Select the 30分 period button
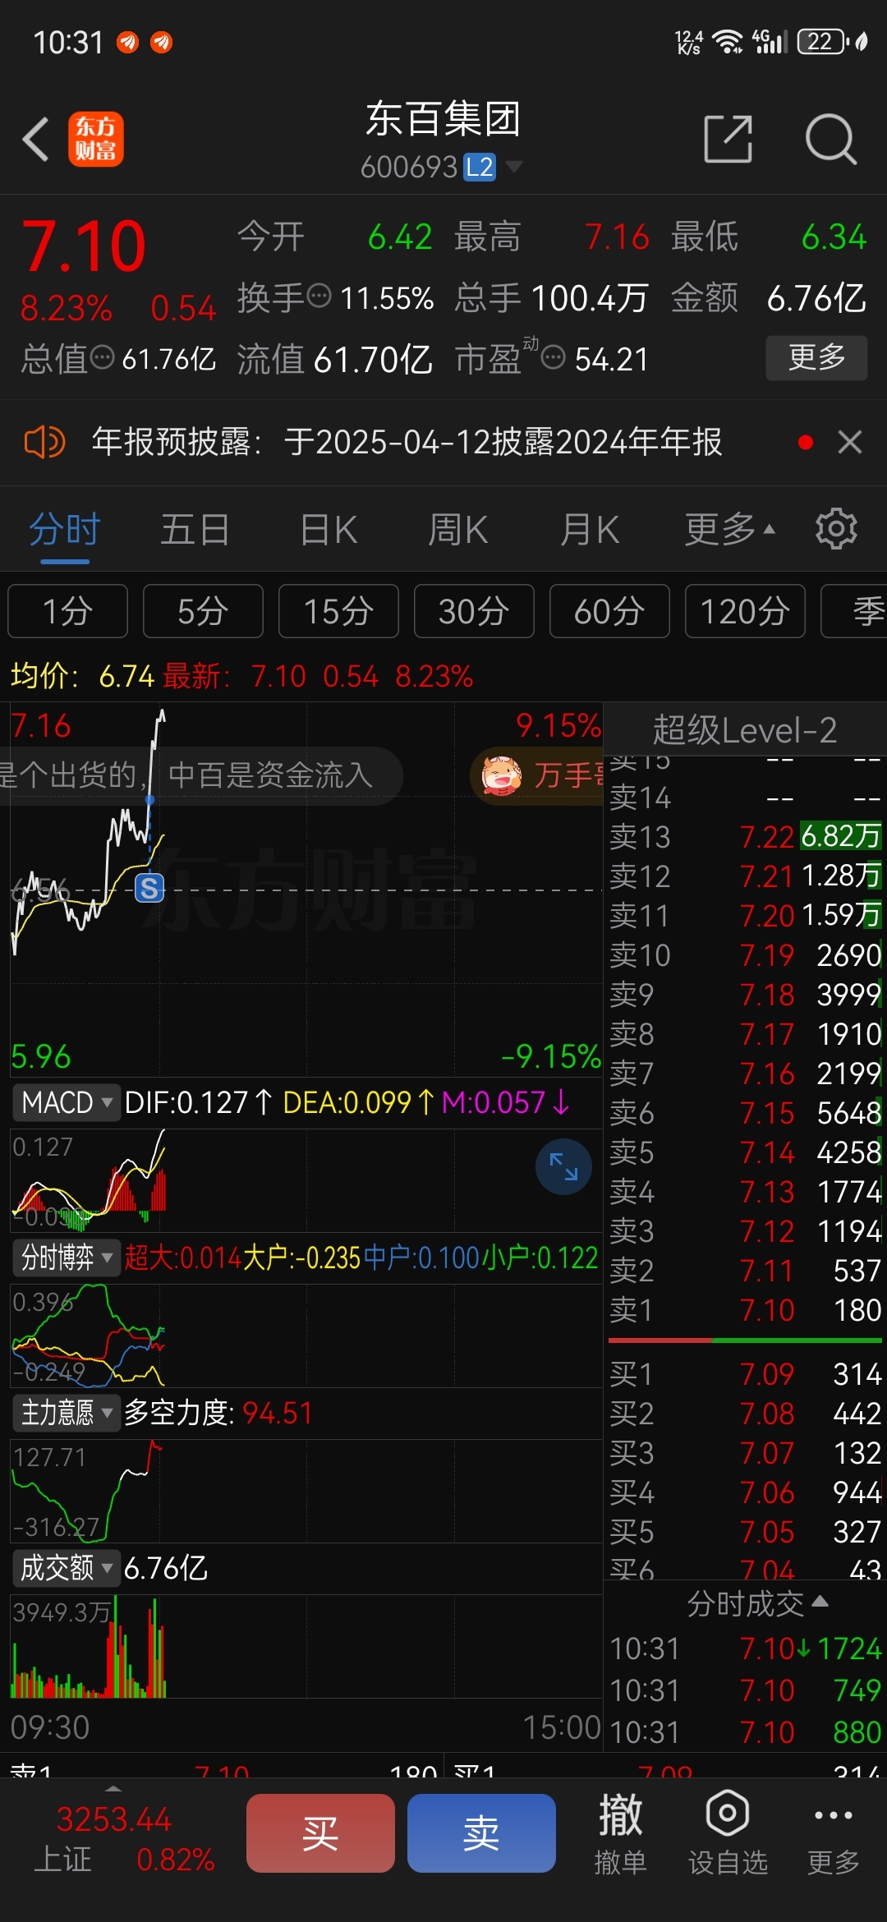Image resolution: width=887 pixels, height=1922 pixels. point(474,611)
